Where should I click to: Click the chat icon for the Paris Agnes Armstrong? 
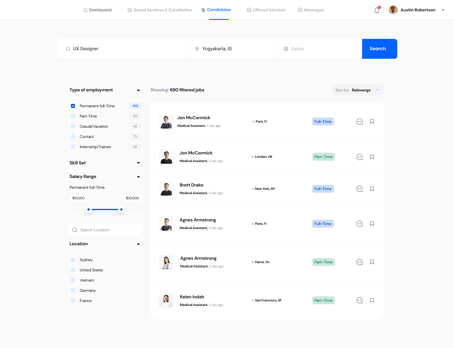click(359, 224)
